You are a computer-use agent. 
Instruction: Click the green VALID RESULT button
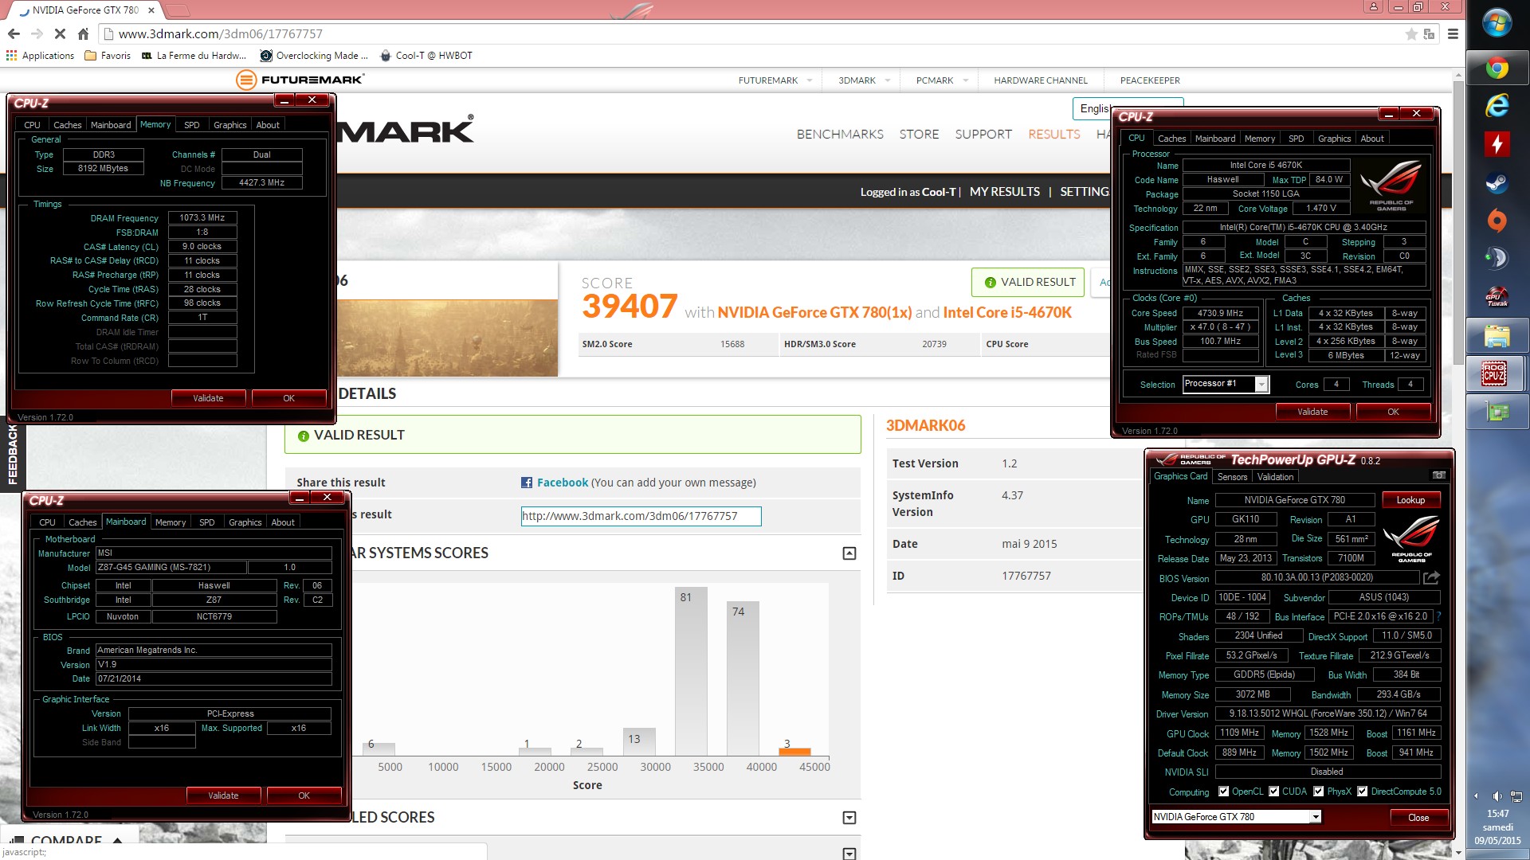tap(1028, 282)
